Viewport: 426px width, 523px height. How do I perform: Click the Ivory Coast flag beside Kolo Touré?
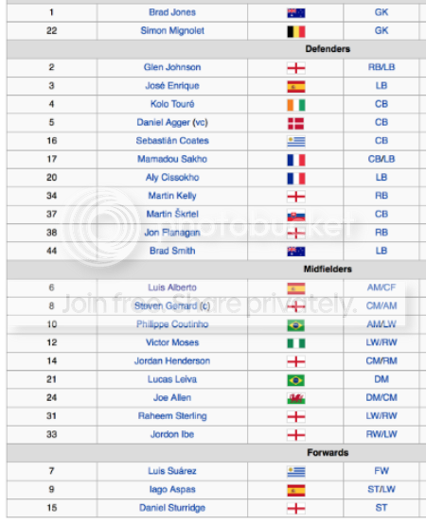(x=296, y=105)
